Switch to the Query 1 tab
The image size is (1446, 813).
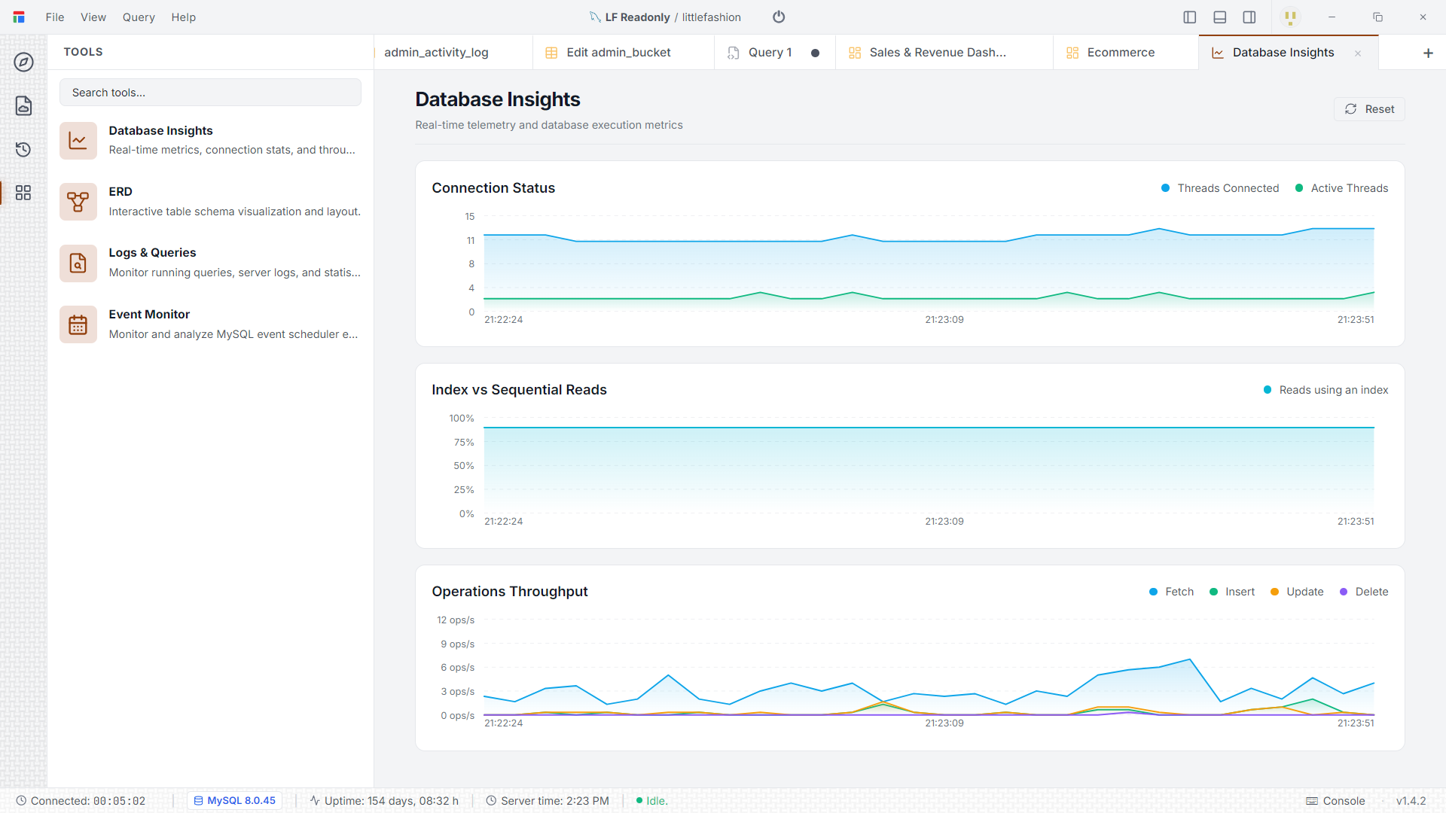pos(774,53)
